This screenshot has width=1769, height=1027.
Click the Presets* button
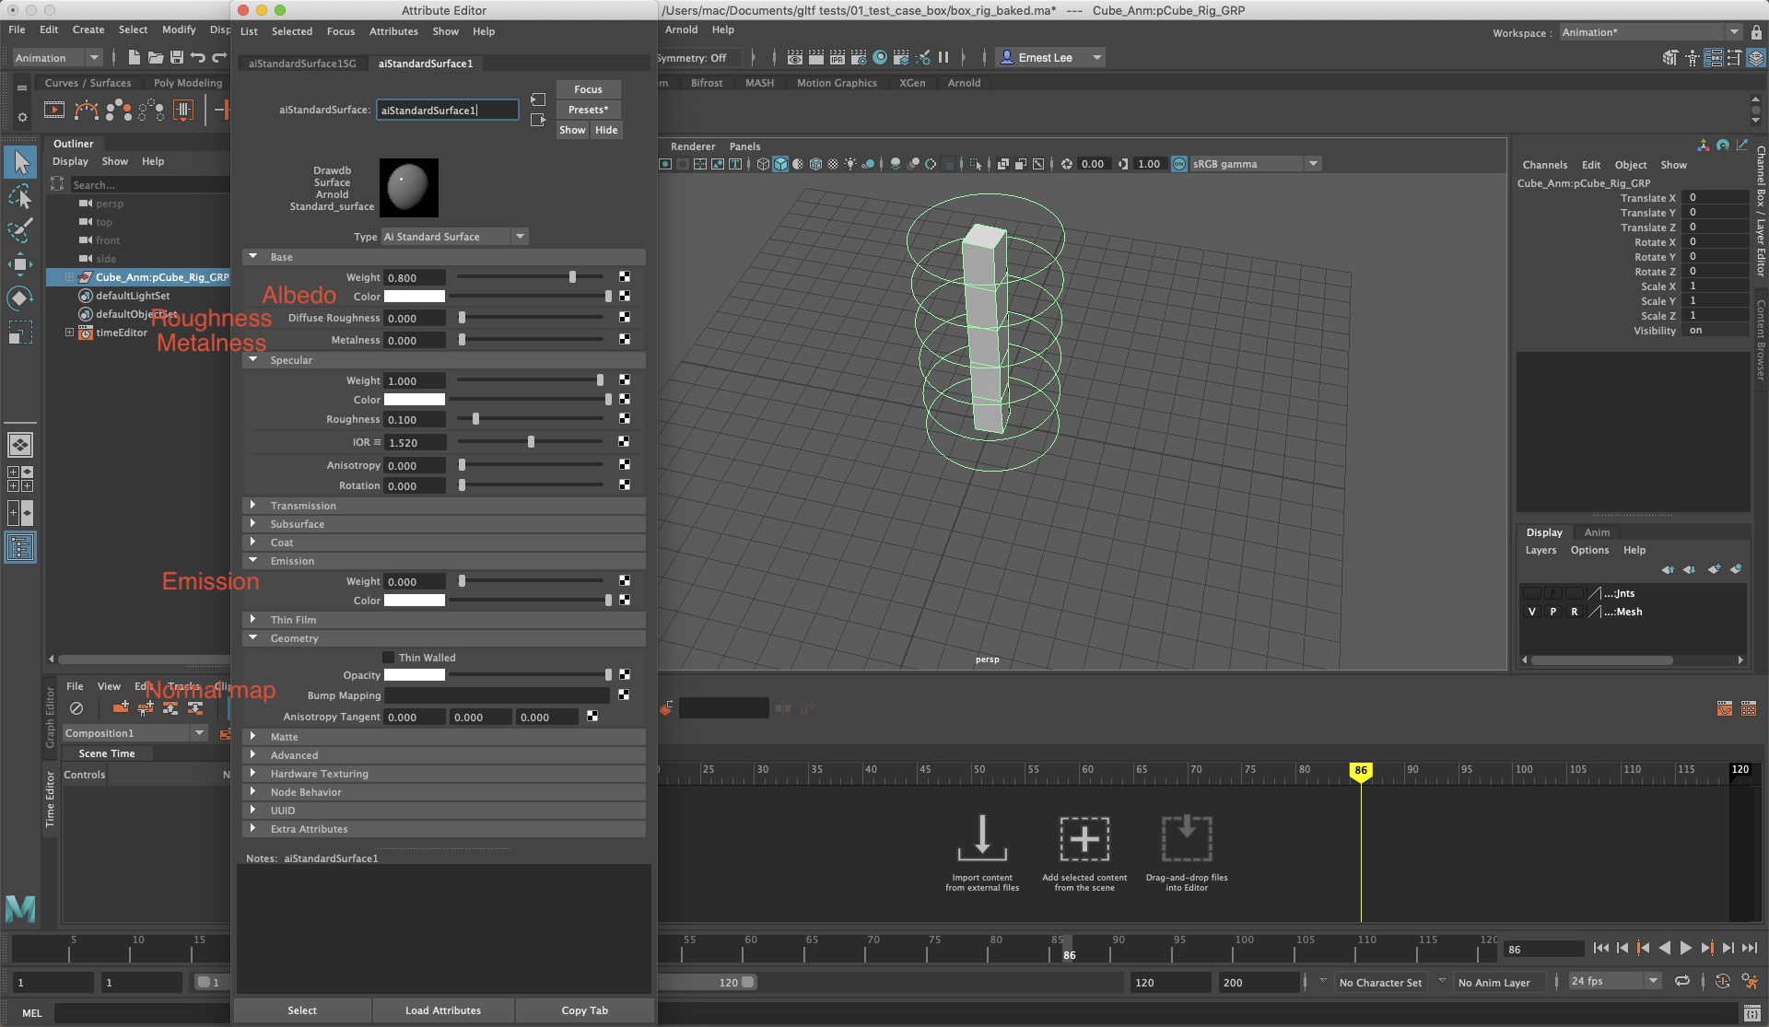(589, 110)
